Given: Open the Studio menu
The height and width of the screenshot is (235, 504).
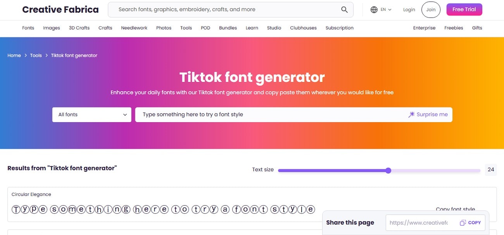Looking at the screenshot, I should 274,28.
